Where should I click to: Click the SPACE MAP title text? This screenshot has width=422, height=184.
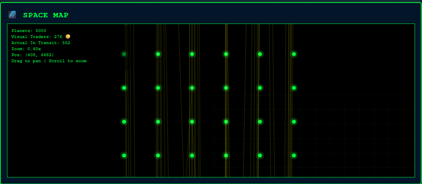tap(46, 15)
